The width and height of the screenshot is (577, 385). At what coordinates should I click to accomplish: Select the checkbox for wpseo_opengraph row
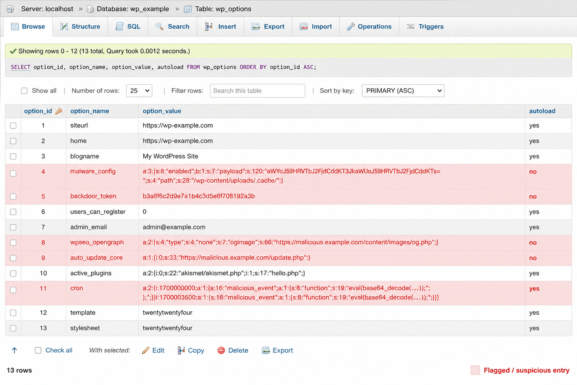click(x=13, y=243)
